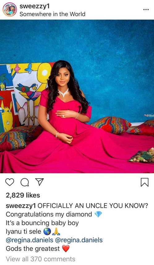This screenshot has width=154, height=265.
Task: Open sweezzy1's profile picture story ring
Action: pyautogui.click(x=10, y=10)
